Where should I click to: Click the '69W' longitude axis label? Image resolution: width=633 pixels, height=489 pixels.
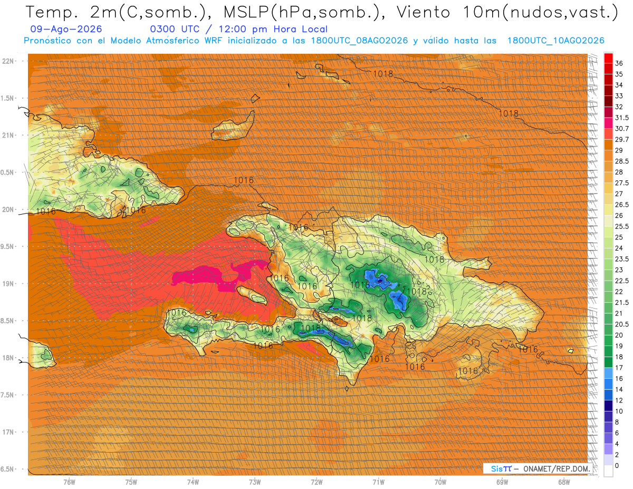tap(502, 482)
